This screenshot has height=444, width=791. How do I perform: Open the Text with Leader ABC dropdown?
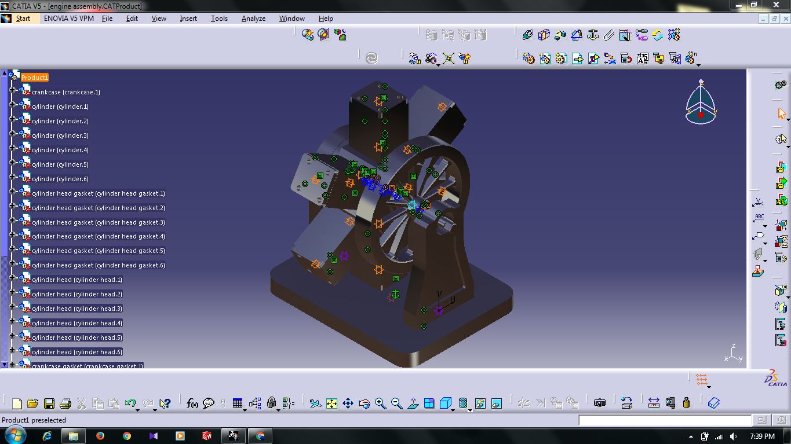(x=765, y=226)
